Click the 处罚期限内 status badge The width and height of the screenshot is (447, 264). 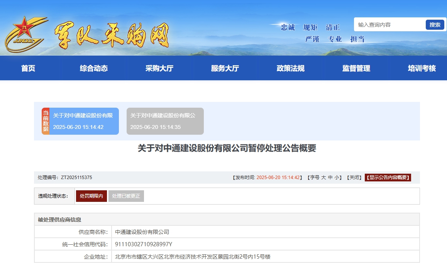[x=91, y=196]
